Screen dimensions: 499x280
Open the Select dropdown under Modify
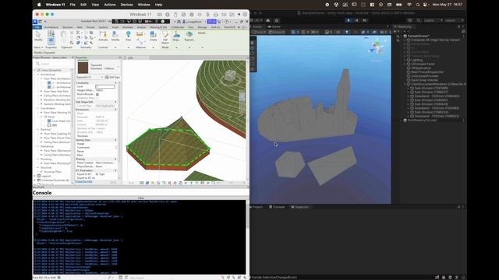tap(38, 47)
